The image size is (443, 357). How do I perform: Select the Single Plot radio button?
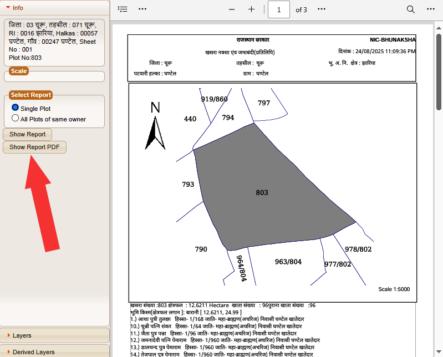[x=16, y=108]
